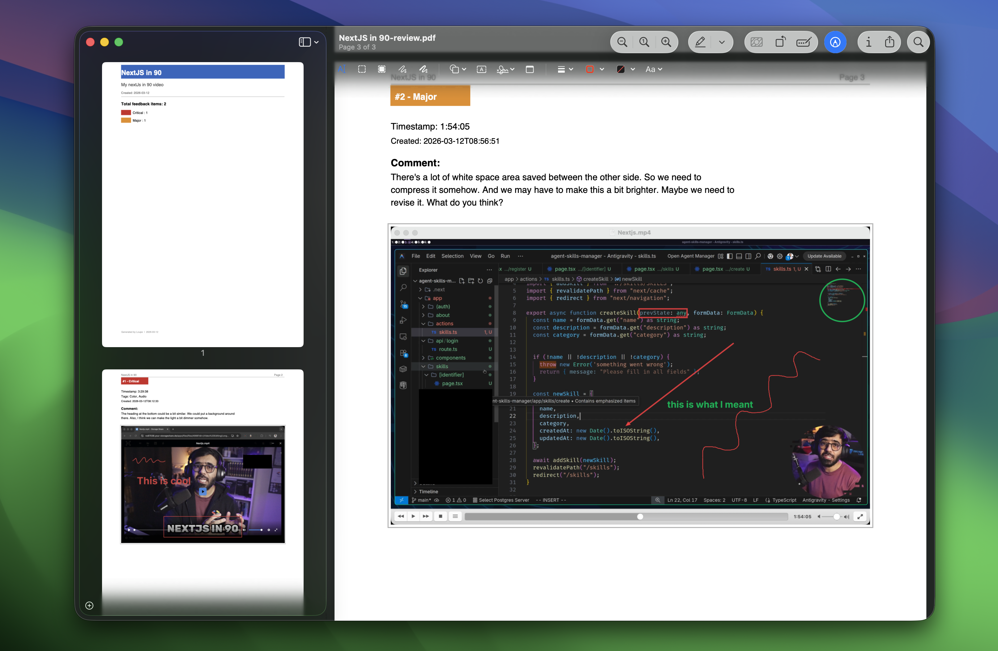Screen dimensions: 998x651
Task: Rotate the page with the Rotate button
Action: pyautogui.click(x=780, y=42)
